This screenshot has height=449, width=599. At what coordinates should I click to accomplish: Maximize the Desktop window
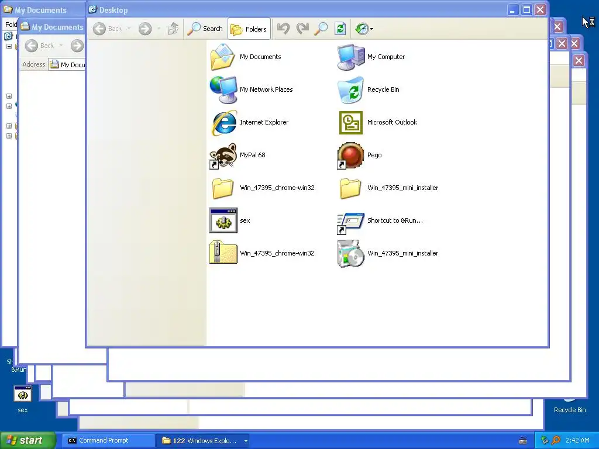pyautogui.click(x=526, y=9)
